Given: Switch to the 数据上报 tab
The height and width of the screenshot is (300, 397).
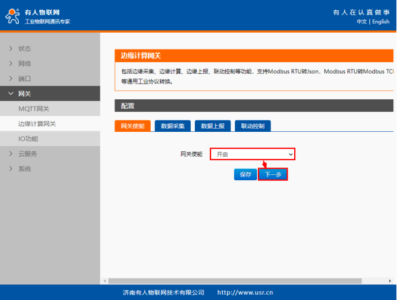Looking at the screenshot, I should (x=212, y=126).
